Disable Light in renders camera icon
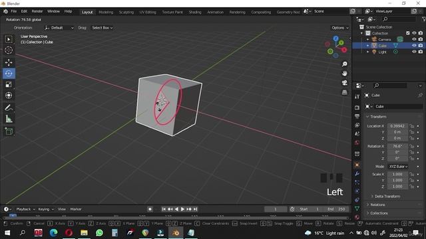 tap(421, 52)
